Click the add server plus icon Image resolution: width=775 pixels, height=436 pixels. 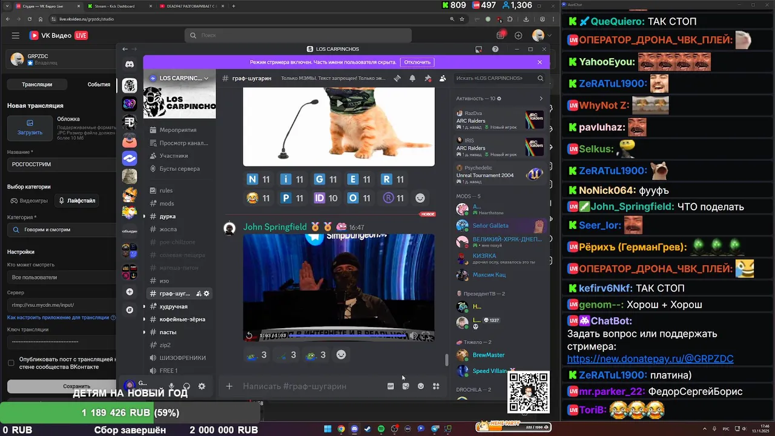(x=130, y=292)
